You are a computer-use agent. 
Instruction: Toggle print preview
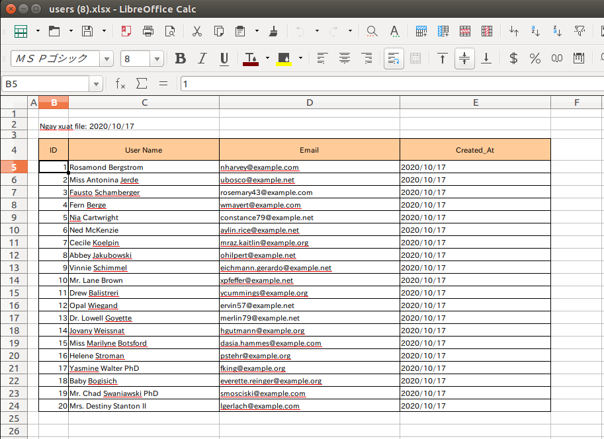tap(170, 31)
